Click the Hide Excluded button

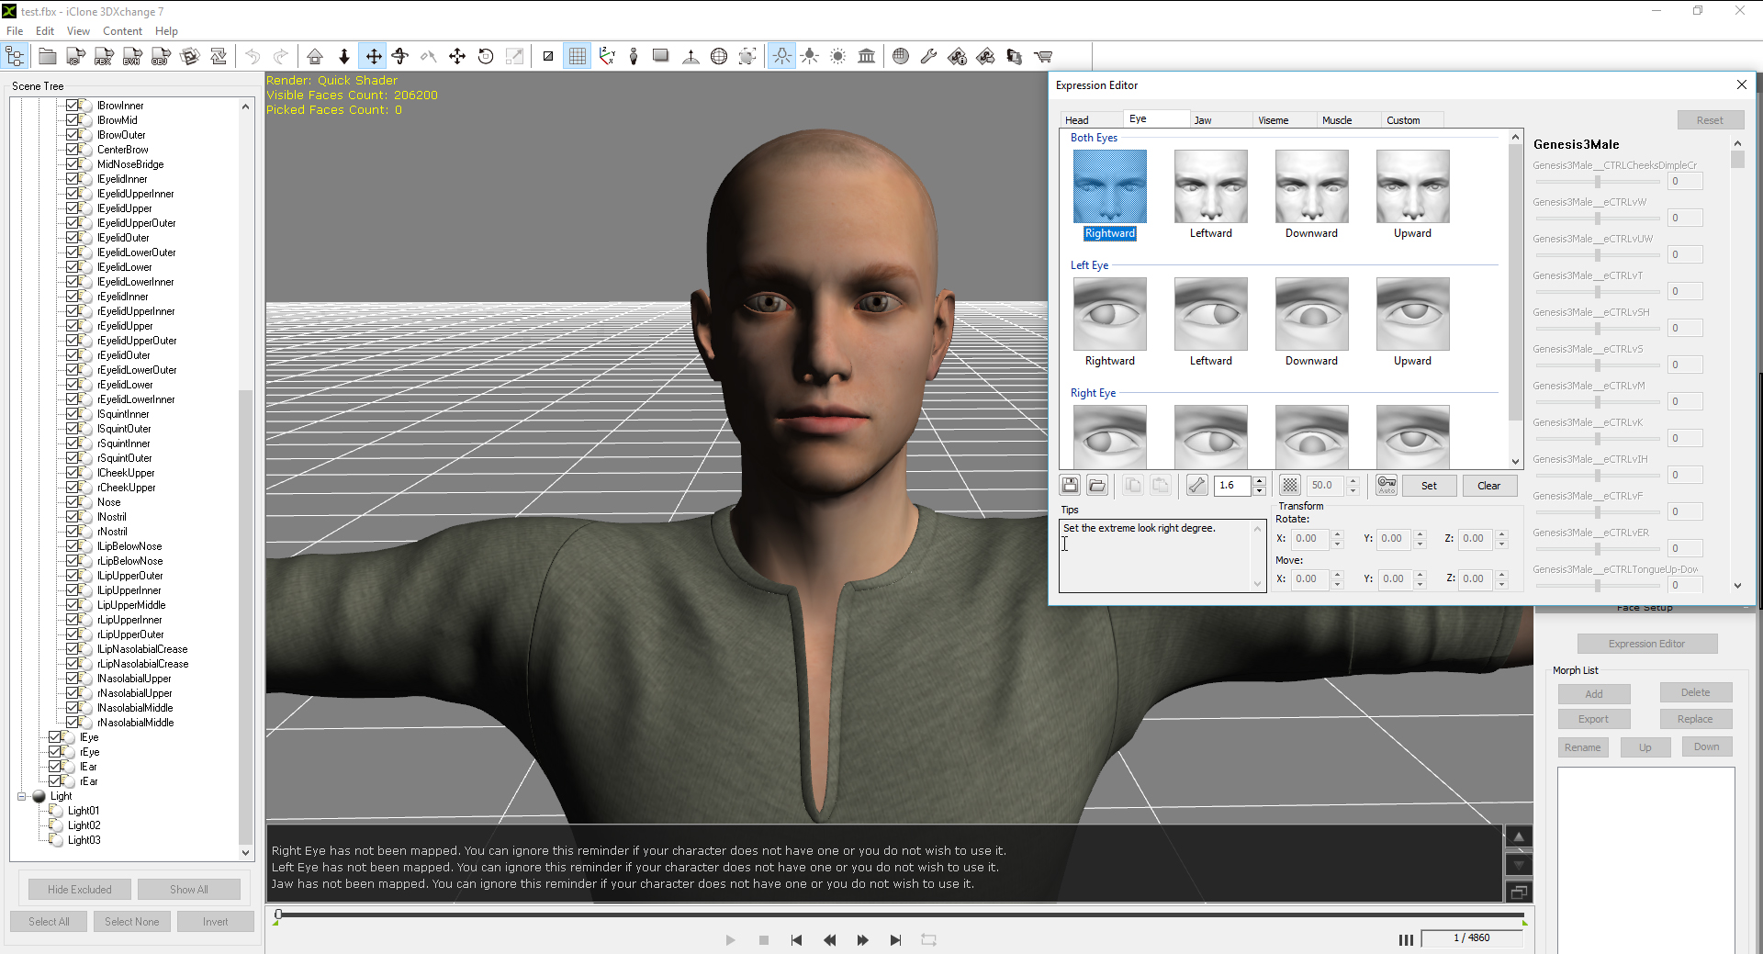[80, 890]
